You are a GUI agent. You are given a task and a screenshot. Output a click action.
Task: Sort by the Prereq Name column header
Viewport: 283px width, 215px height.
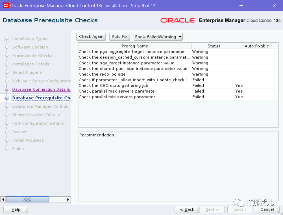click(135, 46)
